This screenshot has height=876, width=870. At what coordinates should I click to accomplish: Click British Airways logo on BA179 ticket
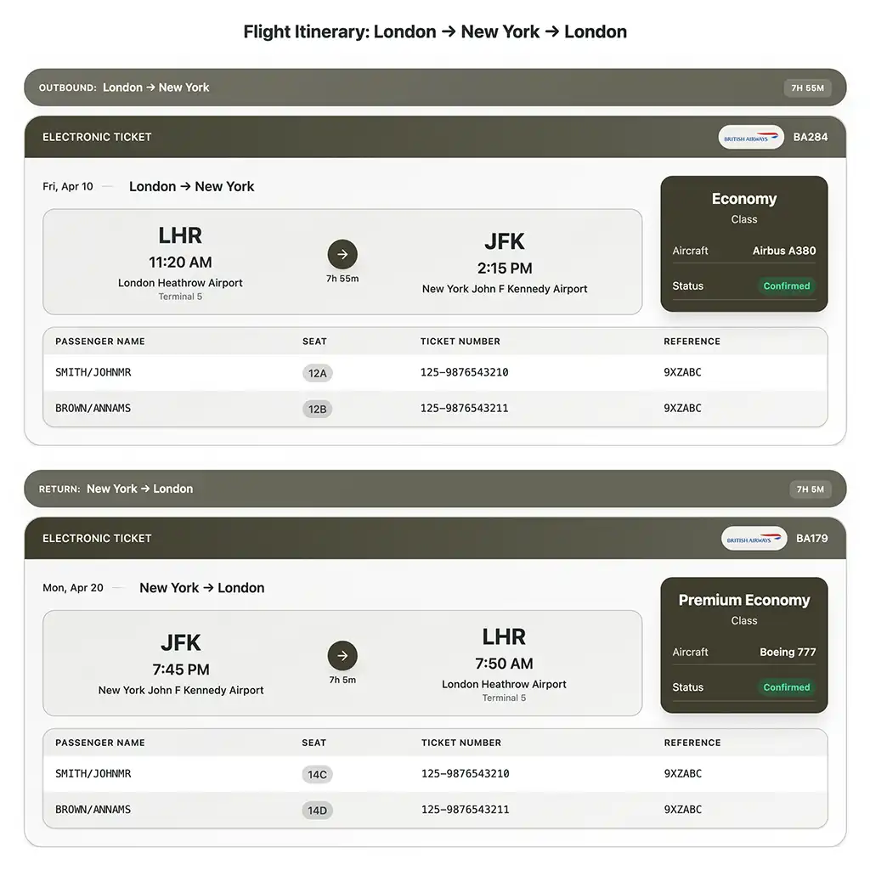pos(754,539)
